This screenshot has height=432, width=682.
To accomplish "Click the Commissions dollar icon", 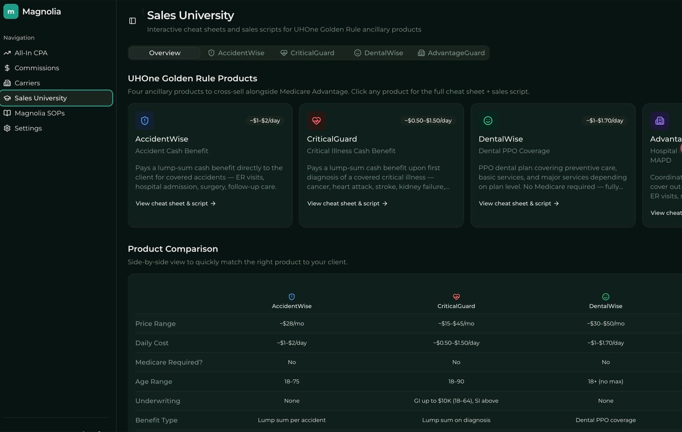I will (x=7, y=68).
